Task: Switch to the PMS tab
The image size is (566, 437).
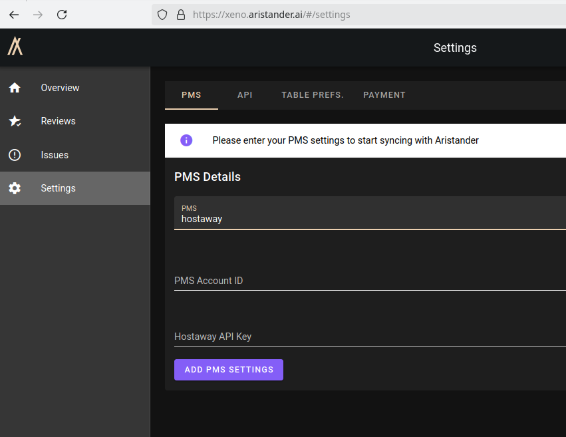Action: pos(192,95)
